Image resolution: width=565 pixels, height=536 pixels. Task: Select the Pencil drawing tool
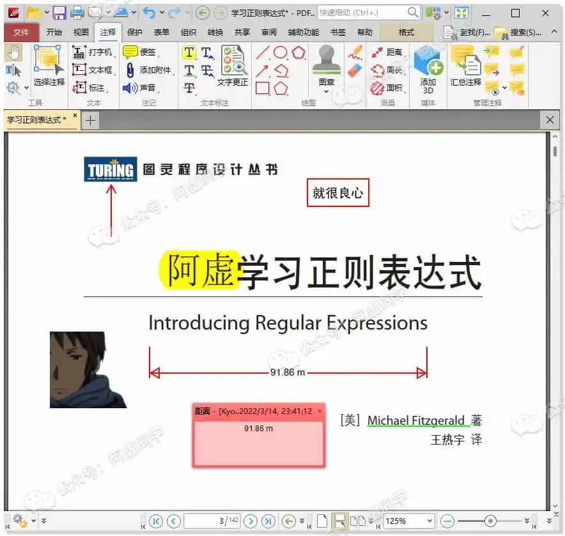[355, 52]
